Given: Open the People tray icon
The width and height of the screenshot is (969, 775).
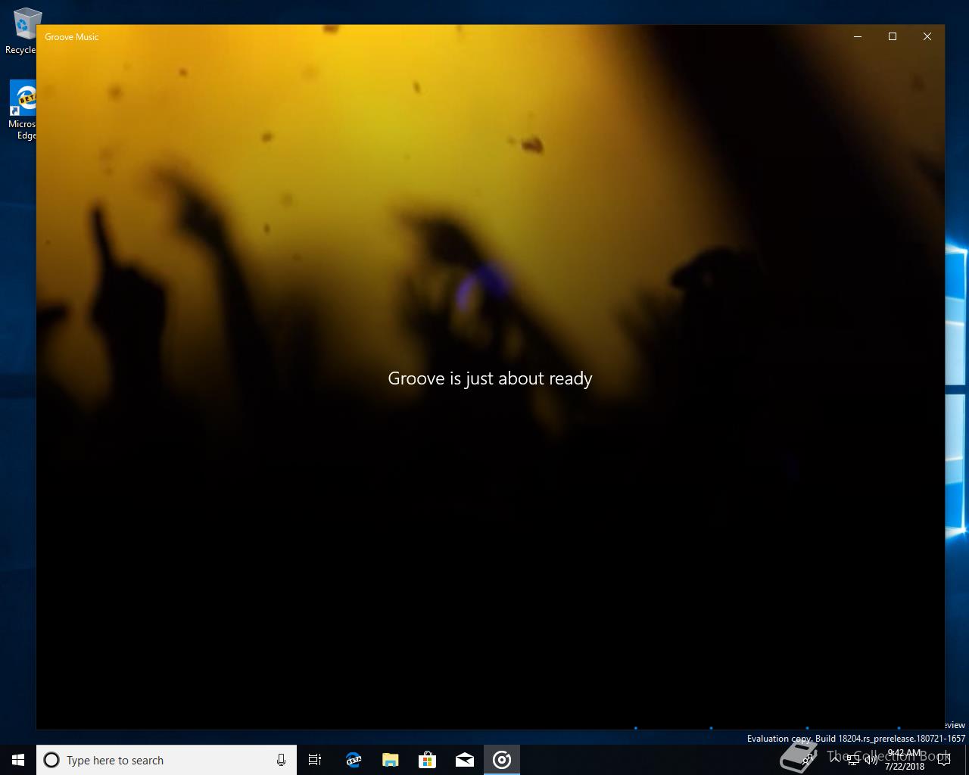Looking at the screenshot, I should tap(809, 760).
